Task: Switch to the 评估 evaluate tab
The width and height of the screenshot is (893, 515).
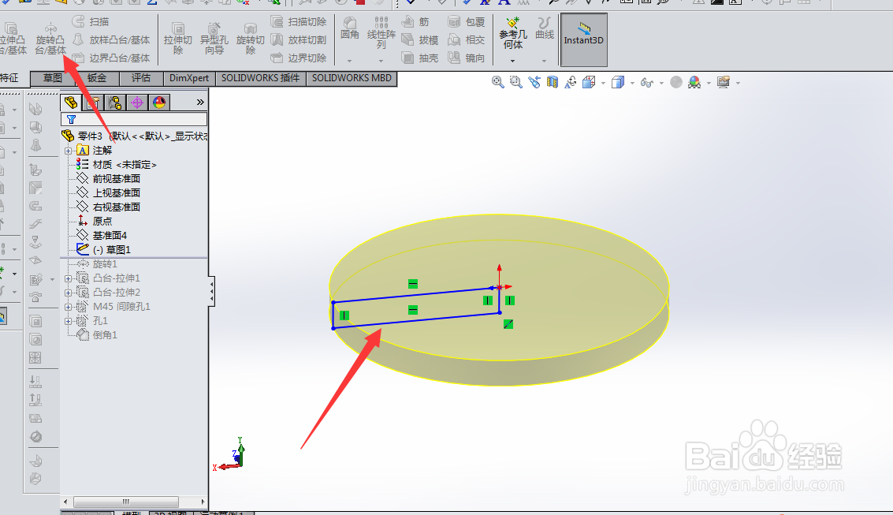Action: pos(140,78)
